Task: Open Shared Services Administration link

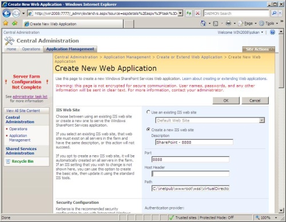Action: 21,151
